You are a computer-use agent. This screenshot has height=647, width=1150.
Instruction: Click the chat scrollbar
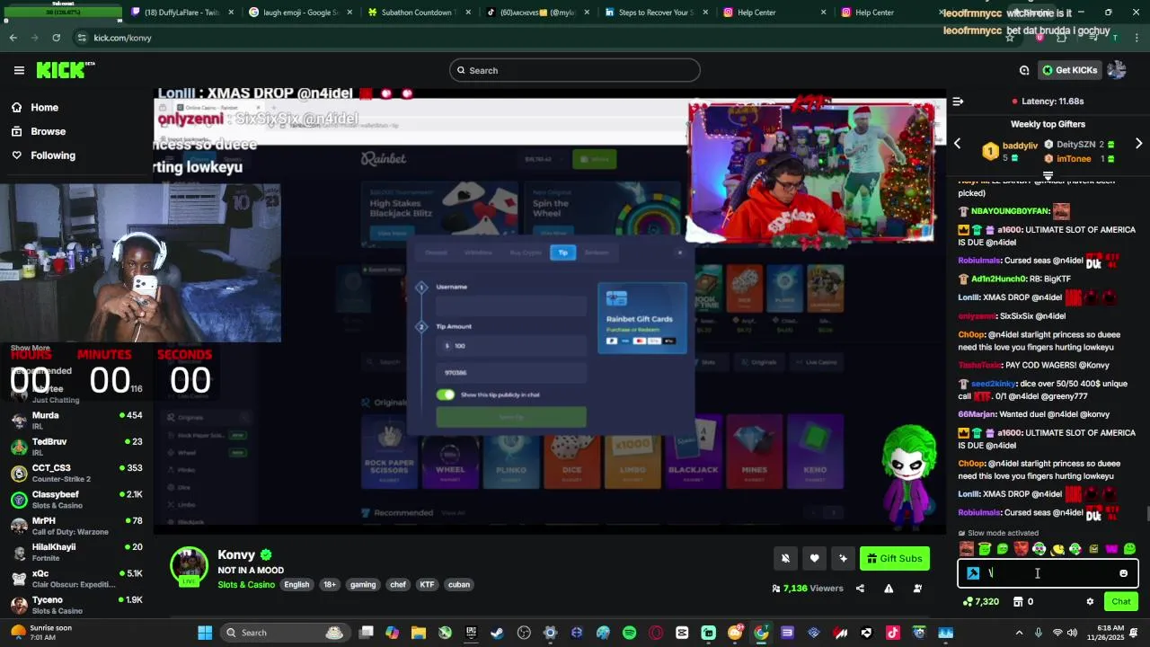pyautogui.click(x=1146, y=513)
